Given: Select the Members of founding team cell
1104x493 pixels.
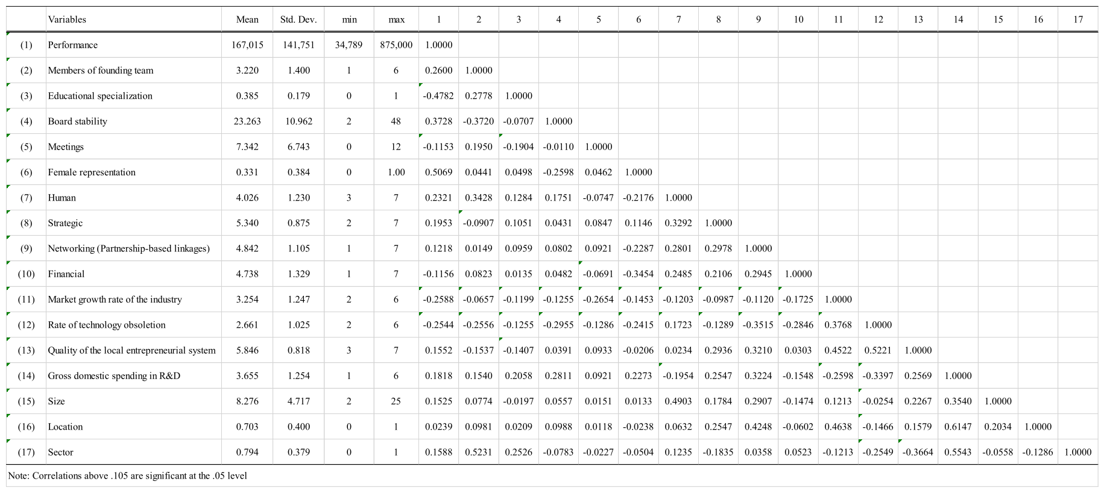Looking at the screenshot, I should tap(101, 71).
